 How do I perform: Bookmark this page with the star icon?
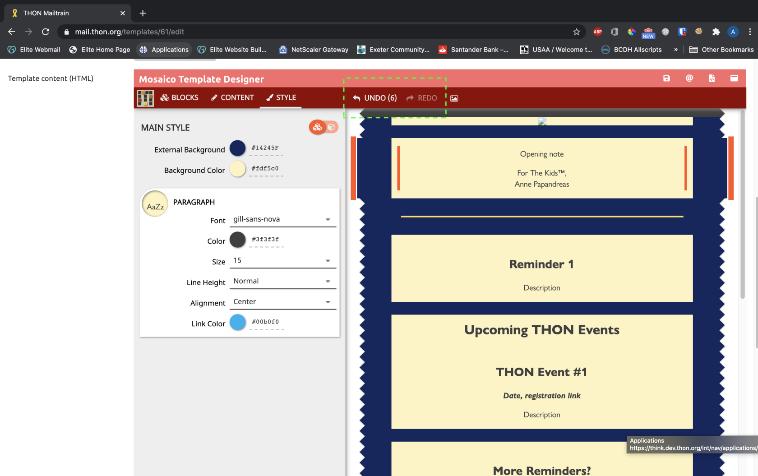click(577, 32)
